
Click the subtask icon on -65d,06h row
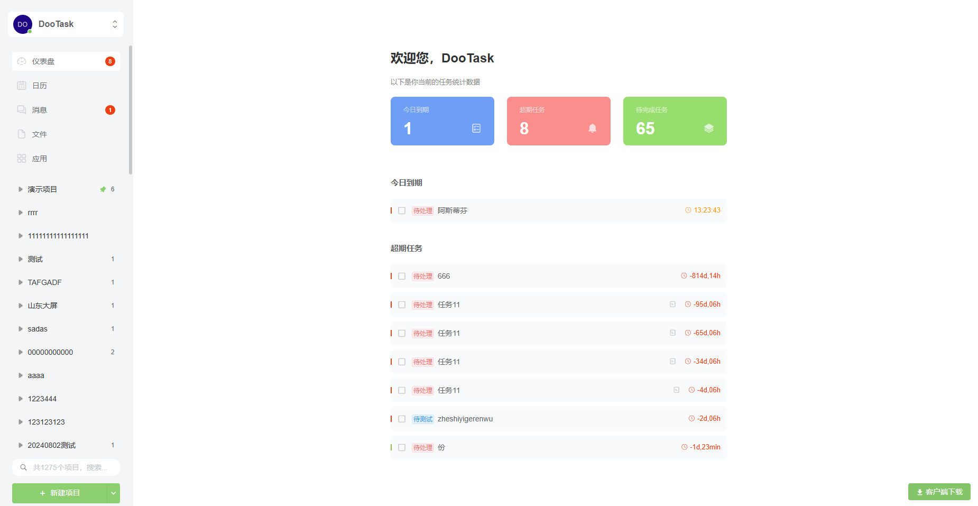click(x=672, y=333)
